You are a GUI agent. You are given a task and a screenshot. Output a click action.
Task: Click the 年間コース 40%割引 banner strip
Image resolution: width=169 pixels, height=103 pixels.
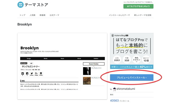tap(132, 67)
